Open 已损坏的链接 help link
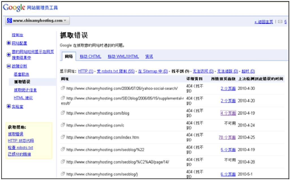 click(20, 154)
